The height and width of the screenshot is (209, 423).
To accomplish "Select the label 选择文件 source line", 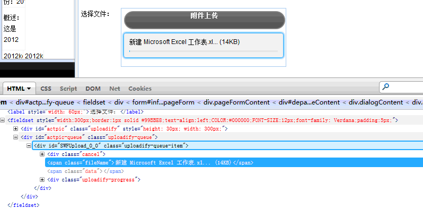I will [x=75, y=112].
